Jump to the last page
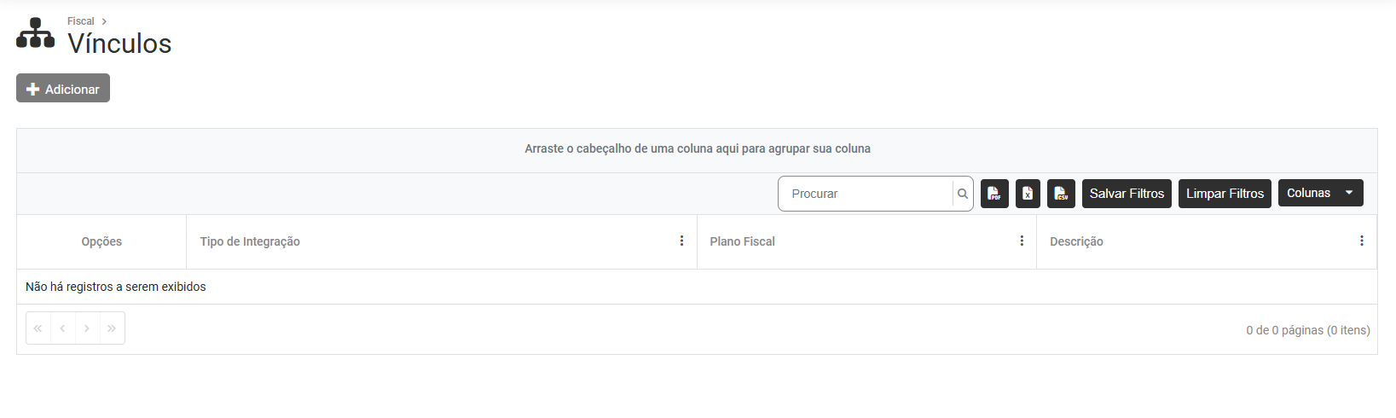 pos(112,328)
